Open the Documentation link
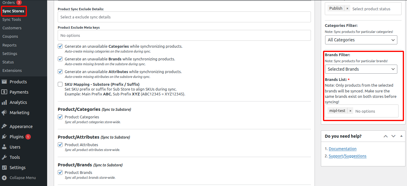This screenshot has height=186, width=407. click(342, 149)
